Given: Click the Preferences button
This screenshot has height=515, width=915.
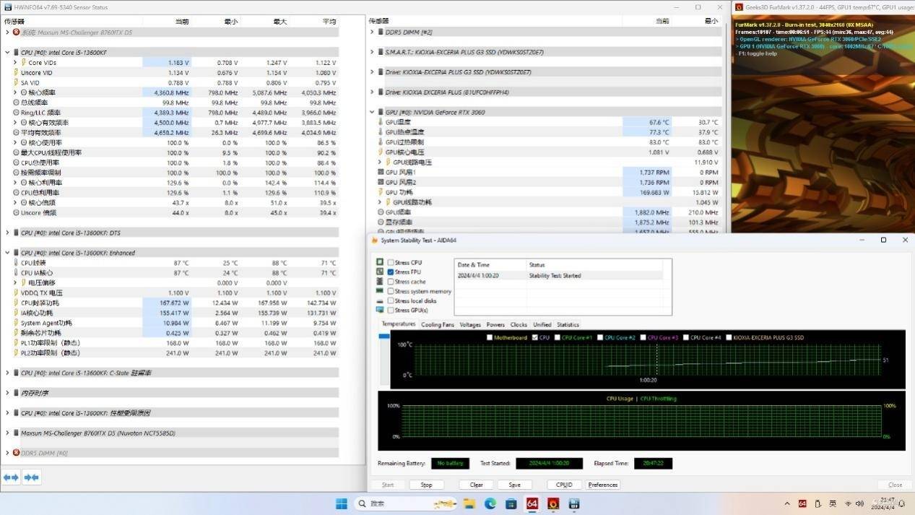Looking at the screenshot, I should point(603,485).
